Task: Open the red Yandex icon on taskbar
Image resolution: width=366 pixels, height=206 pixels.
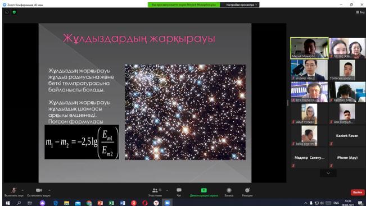Action: tap(134, 203)
